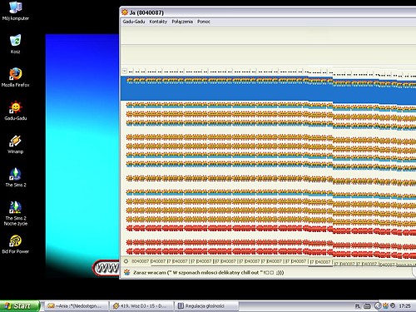The image size is (416, 312).
Task: Select The Sims 2 desktop icon
Action: point(16,177)
